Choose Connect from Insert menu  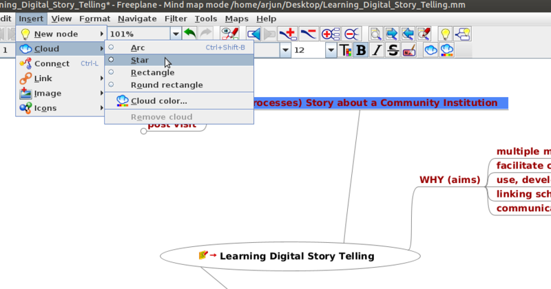click(61, 63)
